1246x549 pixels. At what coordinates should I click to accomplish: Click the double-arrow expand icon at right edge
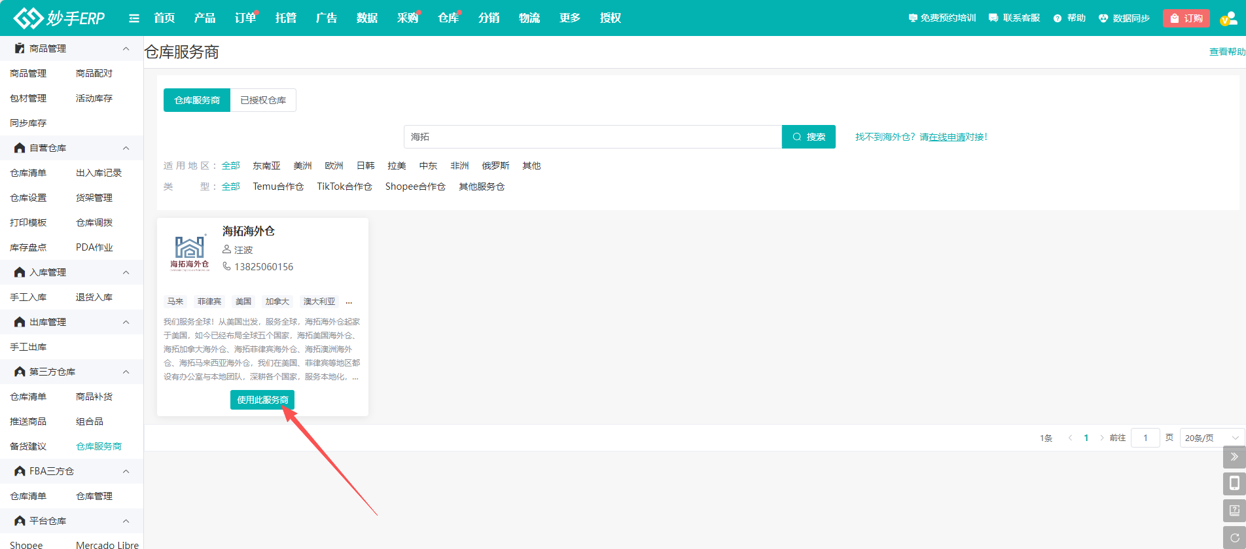point(1234,457)
